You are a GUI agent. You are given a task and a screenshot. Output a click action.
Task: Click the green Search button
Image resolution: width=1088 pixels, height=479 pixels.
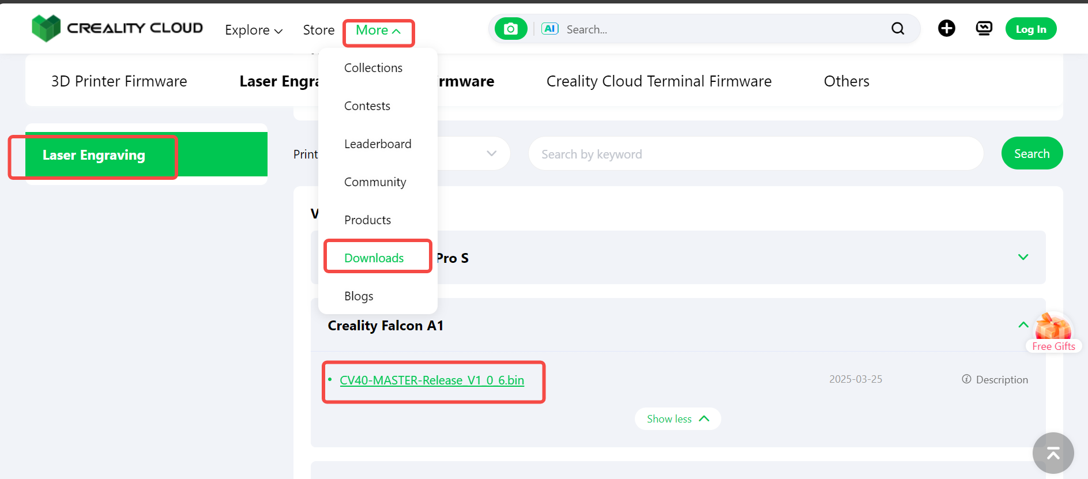[x=1032, y=153]
